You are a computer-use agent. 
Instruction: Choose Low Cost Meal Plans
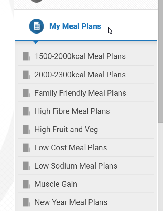[86, 147]
